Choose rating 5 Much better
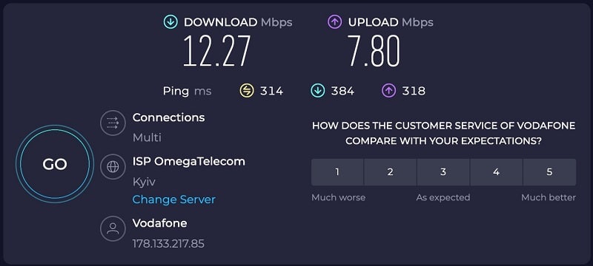The width and height of the screenshot is (593, 266). 549,172
